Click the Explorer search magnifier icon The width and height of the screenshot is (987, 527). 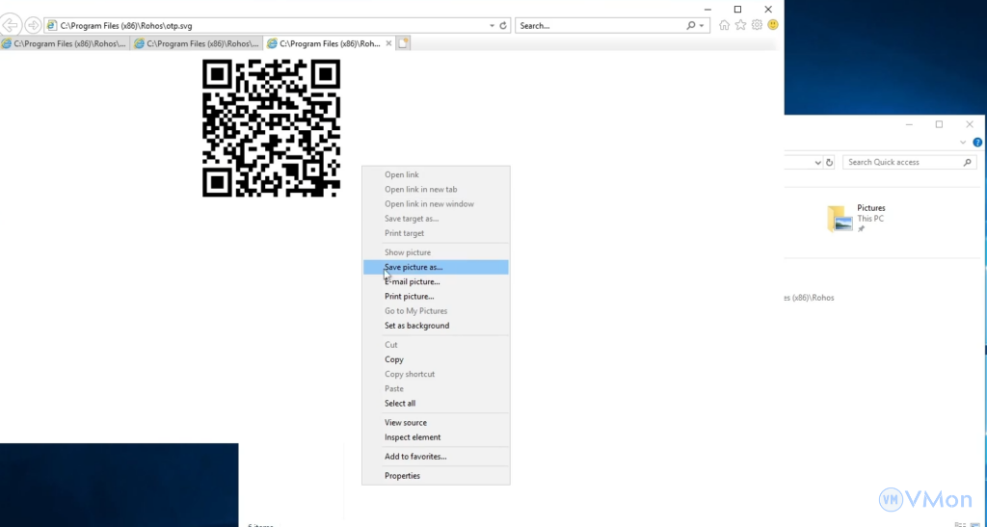tap(968, 162)
